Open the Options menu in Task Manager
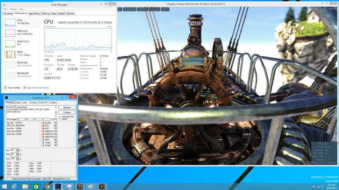Image resolution: width=339 pixels, height=190 pixels. coord(13,9)
